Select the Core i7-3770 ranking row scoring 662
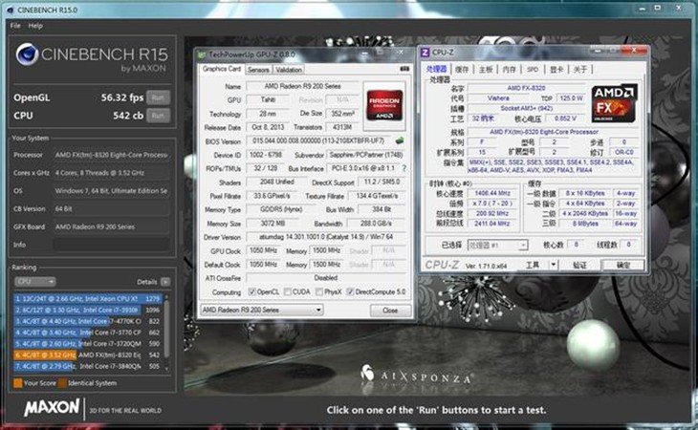 point(88,333)
